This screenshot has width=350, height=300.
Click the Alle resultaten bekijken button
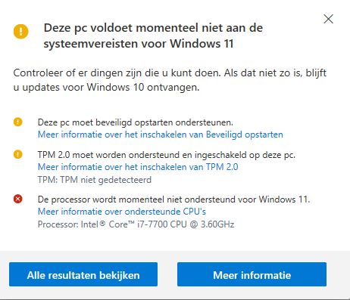tap(83, 274)
